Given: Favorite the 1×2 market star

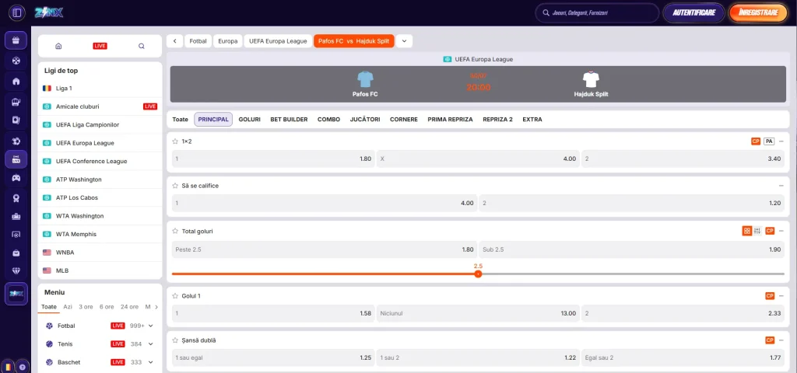Looking at the screenshot, I should pos(175,141).
